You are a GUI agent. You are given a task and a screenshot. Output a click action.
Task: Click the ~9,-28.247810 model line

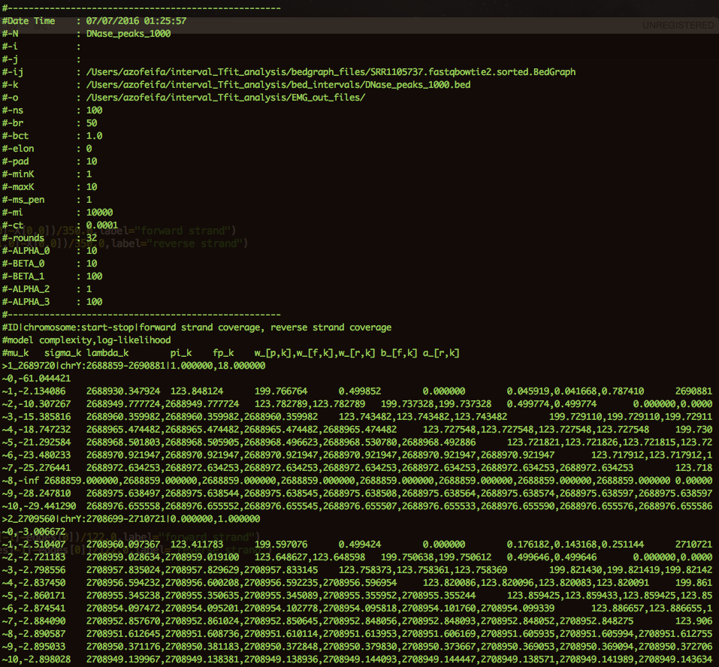[357, 493]
